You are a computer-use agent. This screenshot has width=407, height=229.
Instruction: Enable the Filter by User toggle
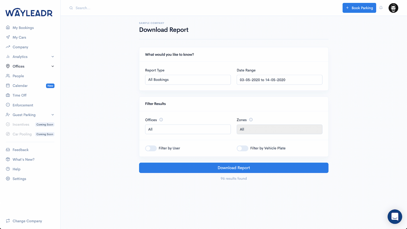click(151, 148)
